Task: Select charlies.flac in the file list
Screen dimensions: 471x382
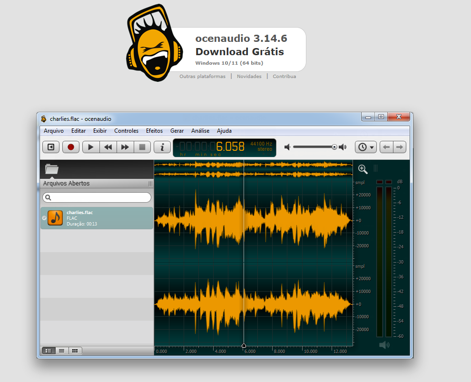Action: 97,218
